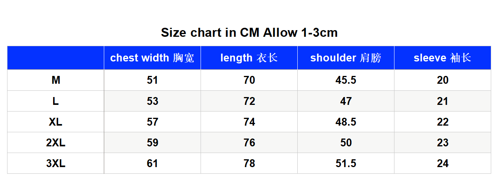The image size is (503, 189).
Task: Select the L size row label
Action: (56, 101)
